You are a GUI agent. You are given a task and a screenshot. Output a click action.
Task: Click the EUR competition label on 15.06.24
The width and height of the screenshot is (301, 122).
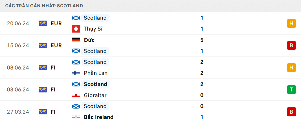tap(56, 46)
